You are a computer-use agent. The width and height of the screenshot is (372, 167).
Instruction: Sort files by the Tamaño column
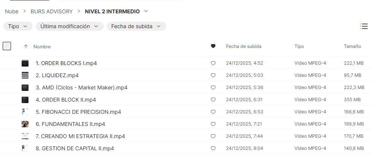[352, 46]
